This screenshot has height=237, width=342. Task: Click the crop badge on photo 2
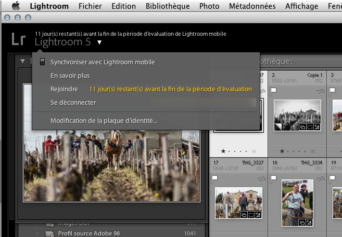click(310, 127)
